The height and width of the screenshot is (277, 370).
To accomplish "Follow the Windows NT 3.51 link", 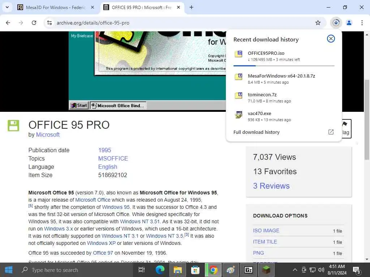I will click(x=140, y=221).
